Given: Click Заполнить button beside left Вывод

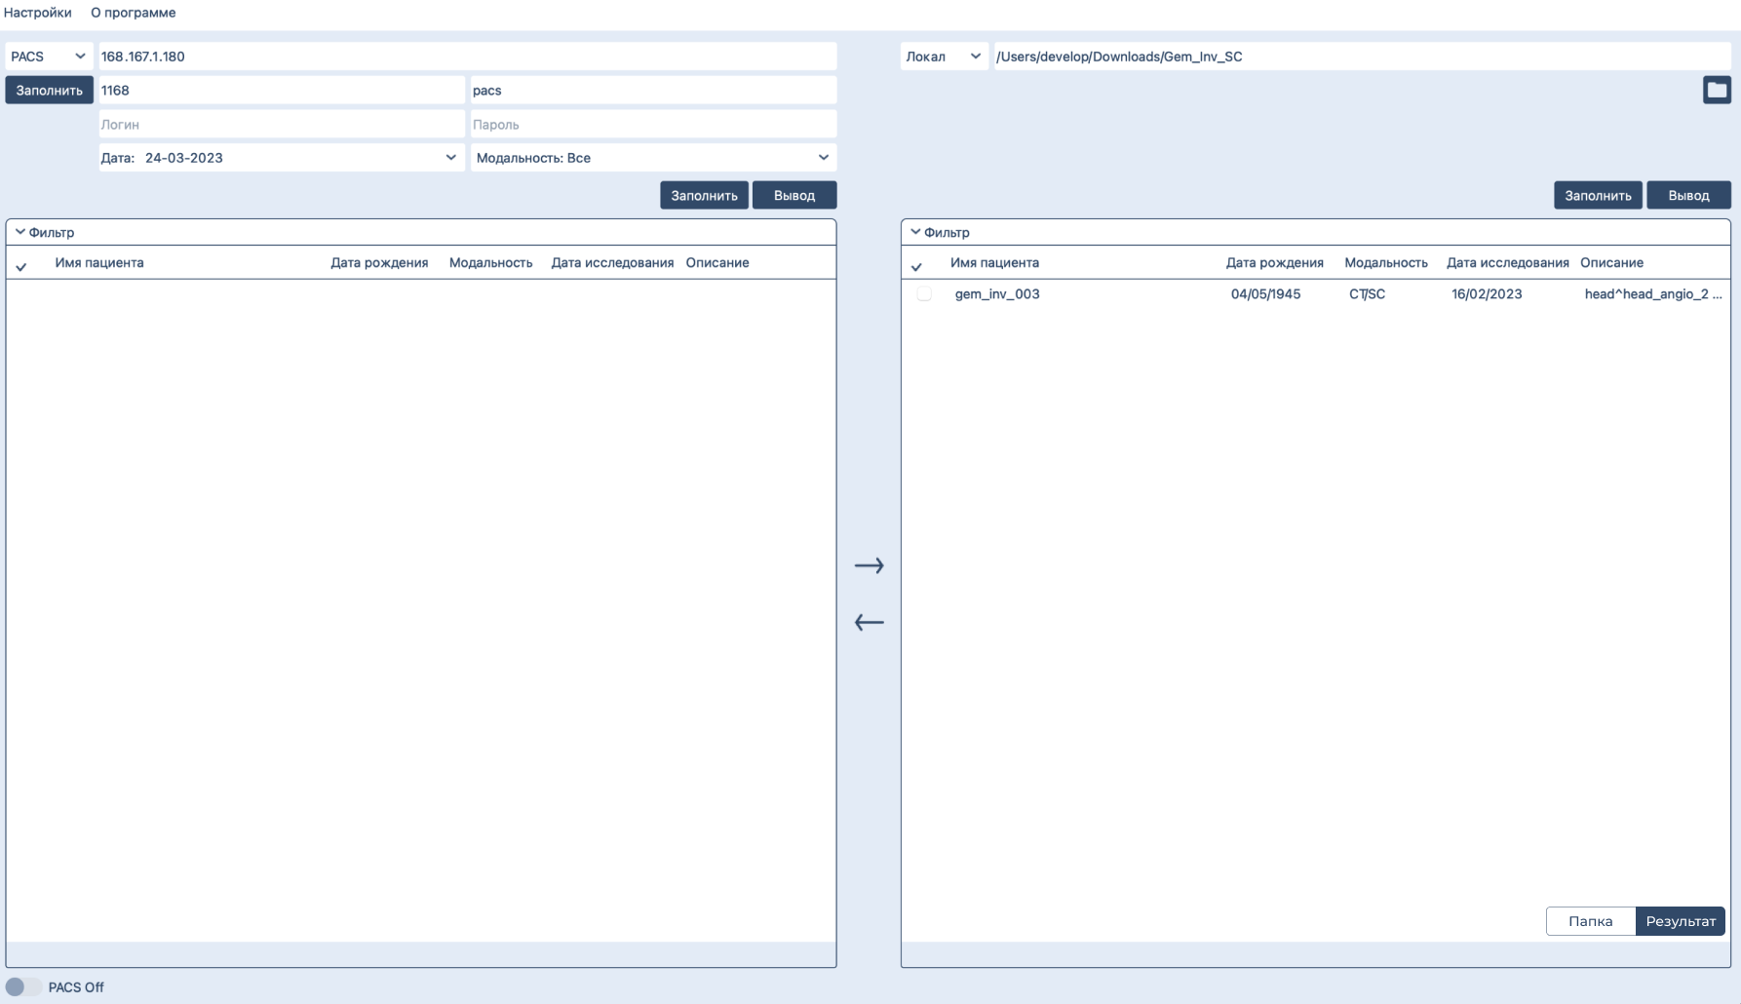Looking at the screenshot, I should (704, 195).
